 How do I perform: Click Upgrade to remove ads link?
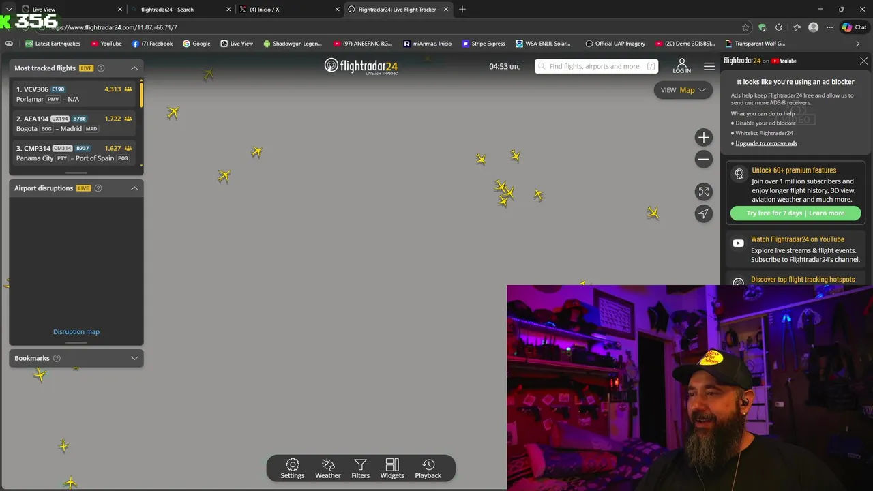[766, 143]
